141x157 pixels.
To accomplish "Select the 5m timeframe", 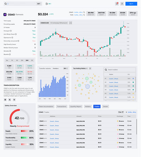I will tap(7, 60).
